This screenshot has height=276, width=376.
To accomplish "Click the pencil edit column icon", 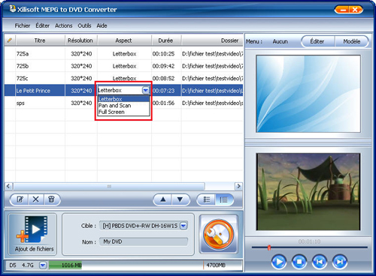I will (x=10, y=40).
